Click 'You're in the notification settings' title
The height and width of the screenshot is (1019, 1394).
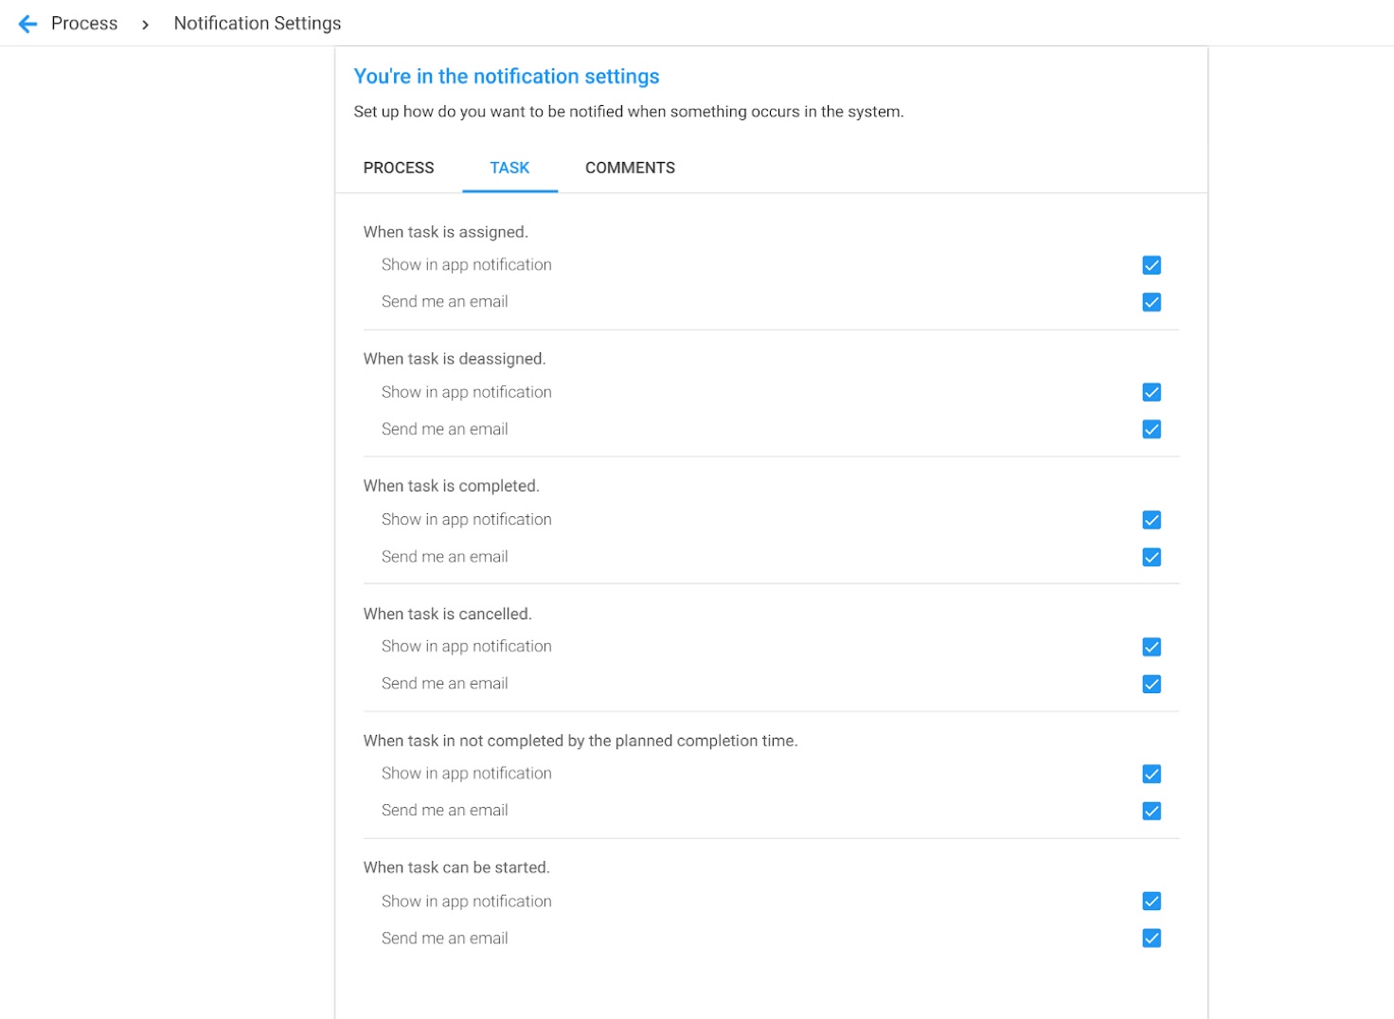(507, 77)
